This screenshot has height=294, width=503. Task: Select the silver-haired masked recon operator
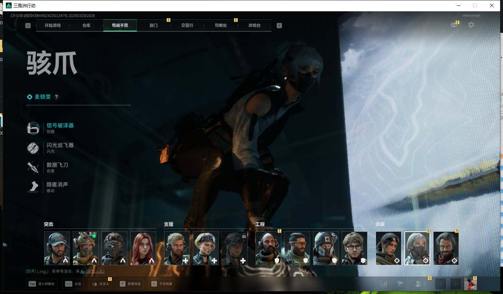(x=417, y=248)
